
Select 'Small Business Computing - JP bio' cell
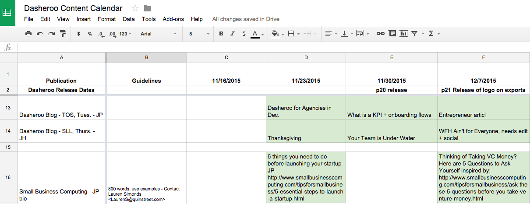[x=61, y=178]
